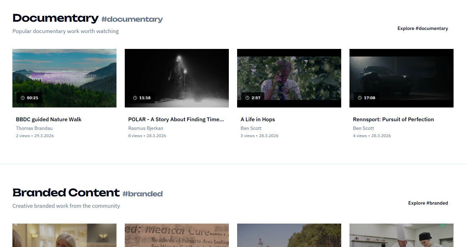Click the clock icon beside 2:57 duration
This screenshot has height=247, width=467.
pos(247,98)
